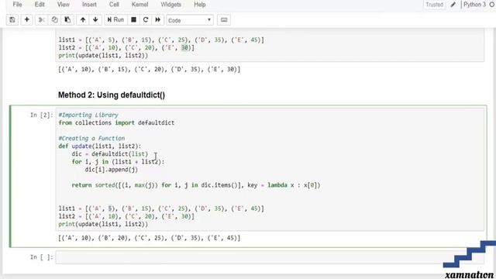Open the Widgets menu
This screenshot has width=496, height=279.
[x=170, y=5]
